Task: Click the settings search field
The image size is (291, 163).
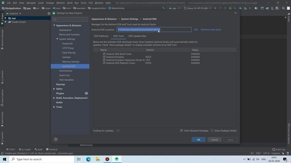Action: (x=70, y=19)
